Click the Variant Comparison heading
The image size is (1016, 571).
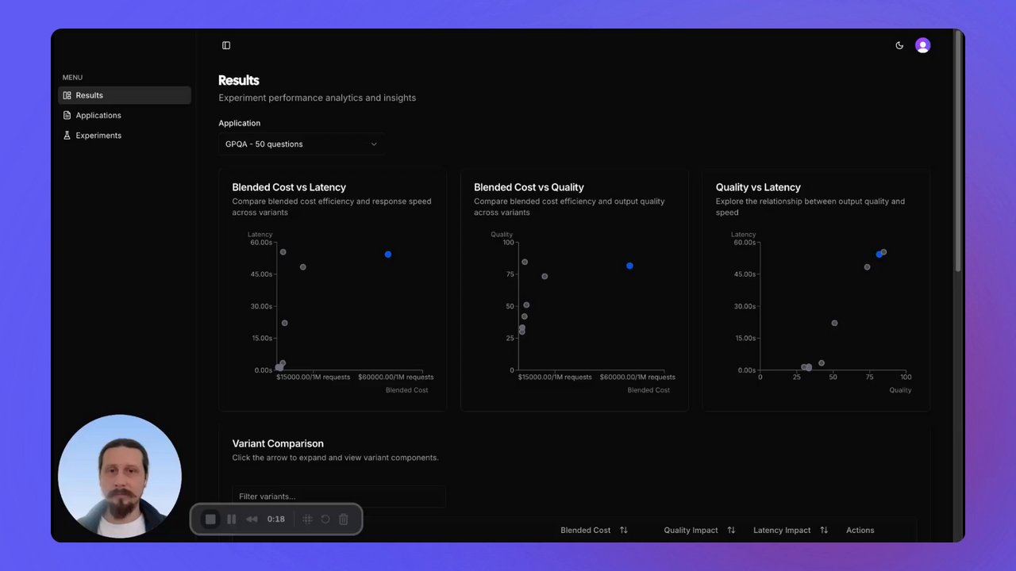[278, 443]
